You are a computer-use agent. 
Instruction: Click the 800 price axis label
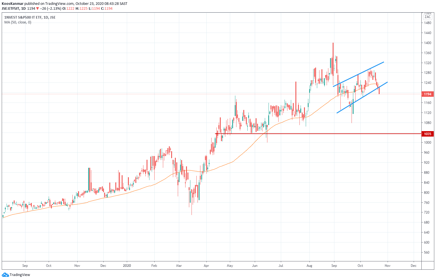click(427, 193)
